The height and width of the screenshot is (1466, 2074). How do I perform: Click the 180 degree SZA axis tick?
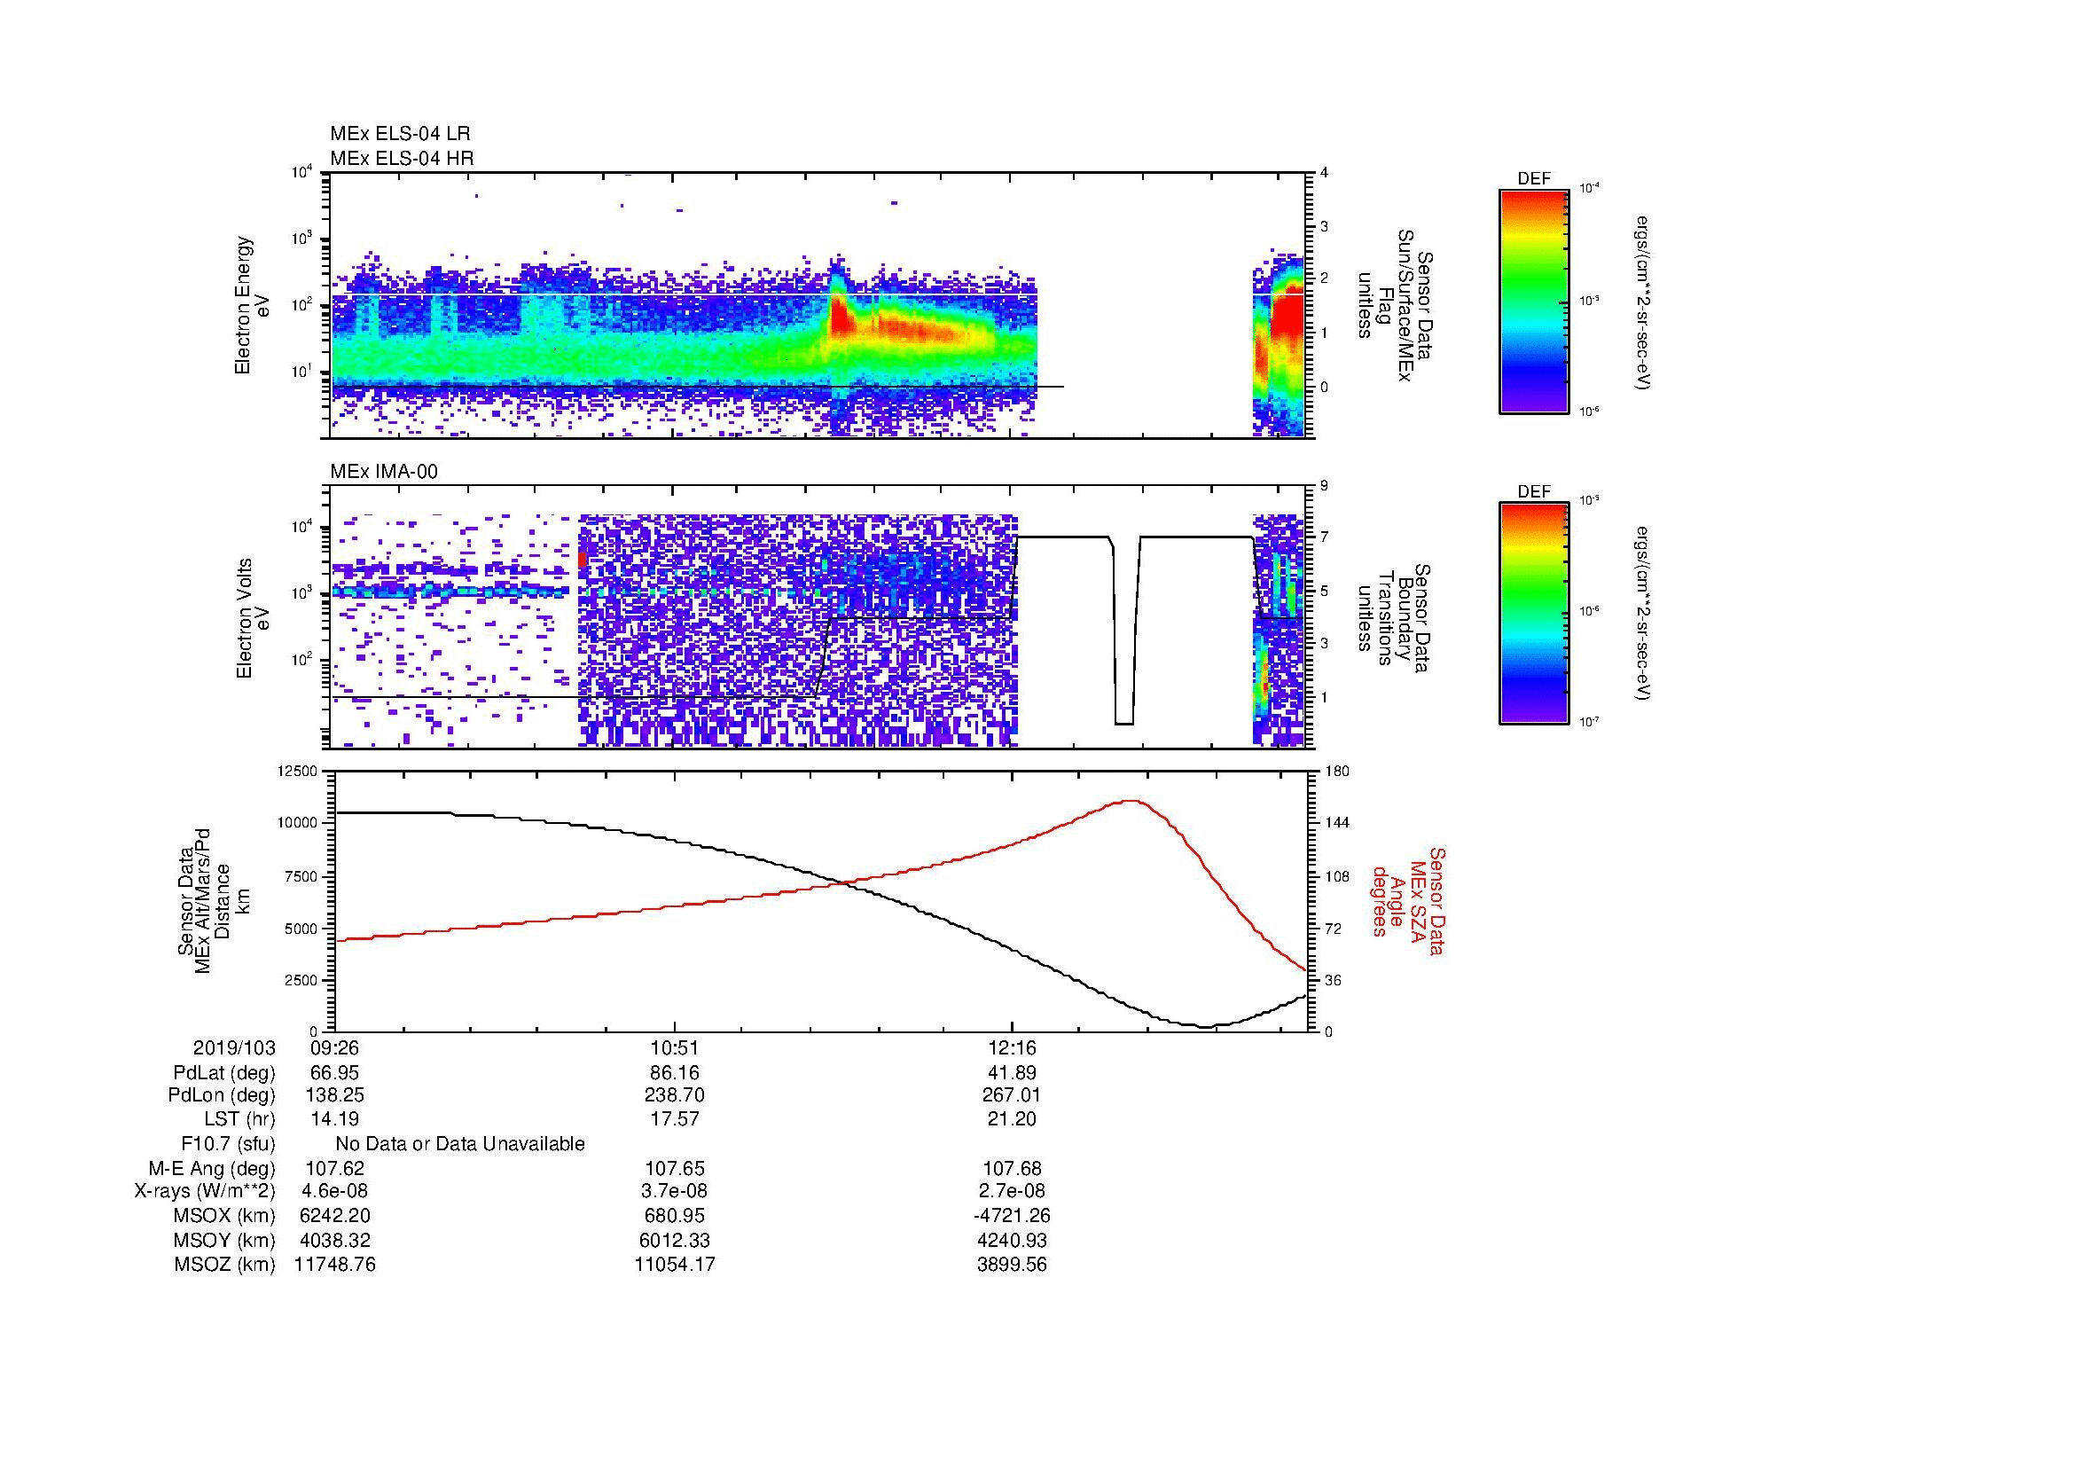pos(1339,771)
